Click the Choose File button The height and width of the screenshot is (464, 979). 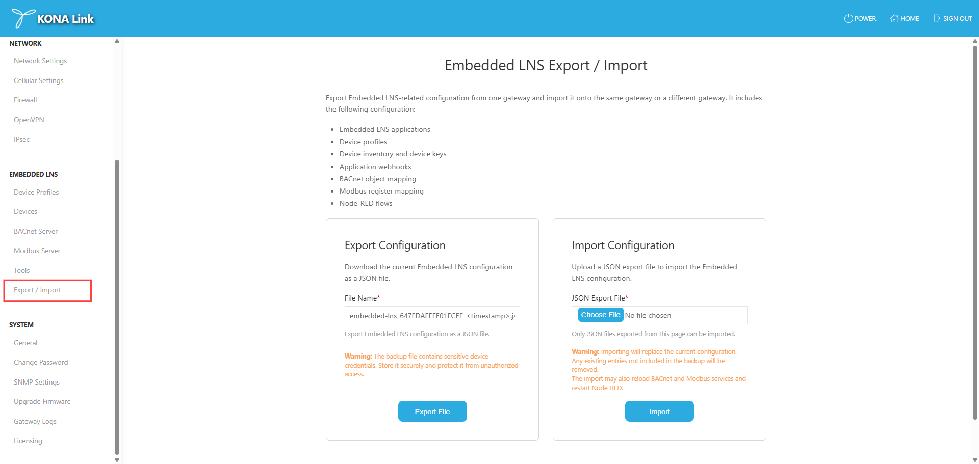click(x=601, y=315)
